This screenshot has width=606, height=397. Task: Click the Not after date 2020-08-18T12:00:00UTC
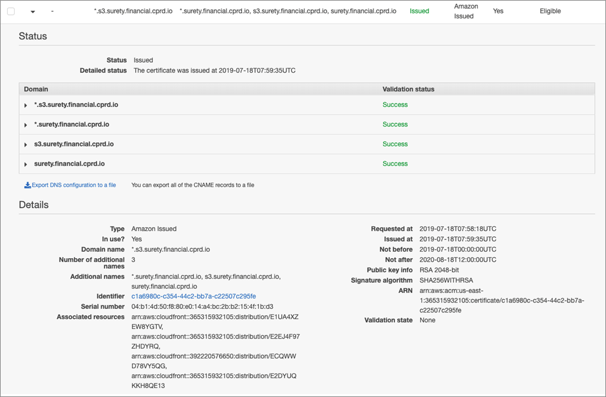click(x=458, y=259)
